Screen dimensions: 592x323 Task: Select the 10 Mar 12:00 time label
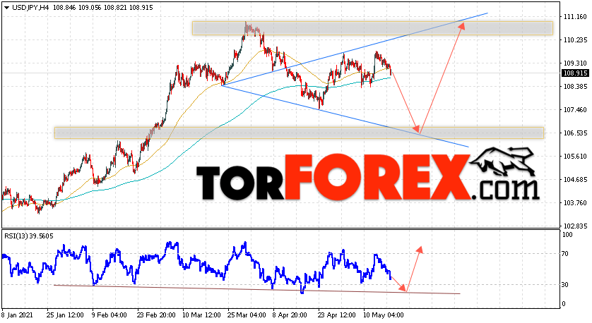[x=201, y=315]
